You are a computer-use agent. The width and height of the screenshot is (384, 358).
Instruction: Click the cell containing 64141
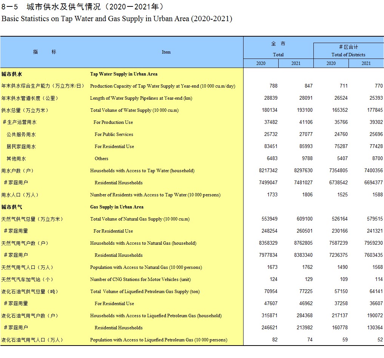pyautogui.click(x=376, y=292)
